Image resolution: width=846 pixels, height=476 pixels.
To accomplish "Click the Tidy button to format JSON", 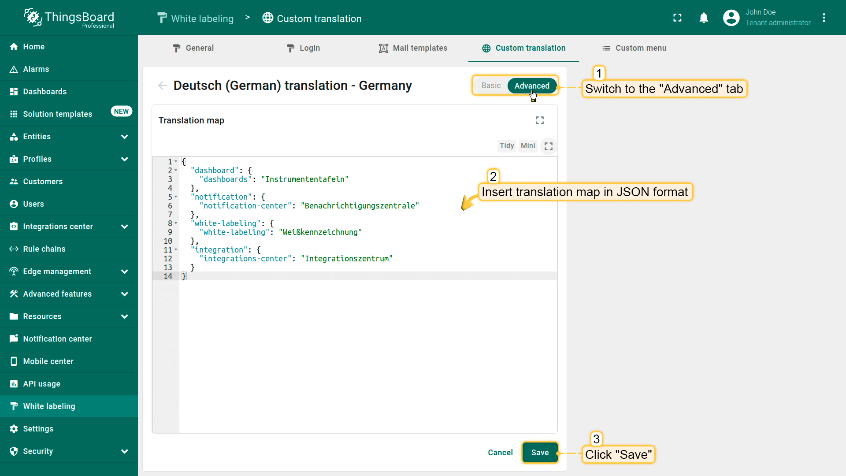I will [506, 146].
